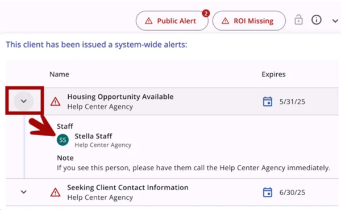Image resolution: width=341 pixels, height=210 pixels.
Task: Click the Housing Opportunity alert triangle icon
Action: point(56,102)
